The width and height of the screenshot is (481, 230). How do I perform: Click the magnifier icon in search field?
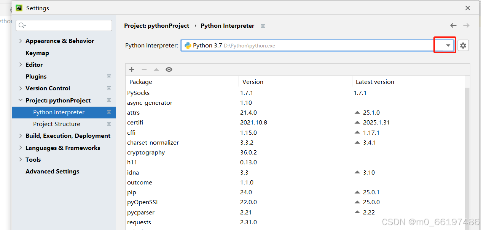[x=22, y=25]
